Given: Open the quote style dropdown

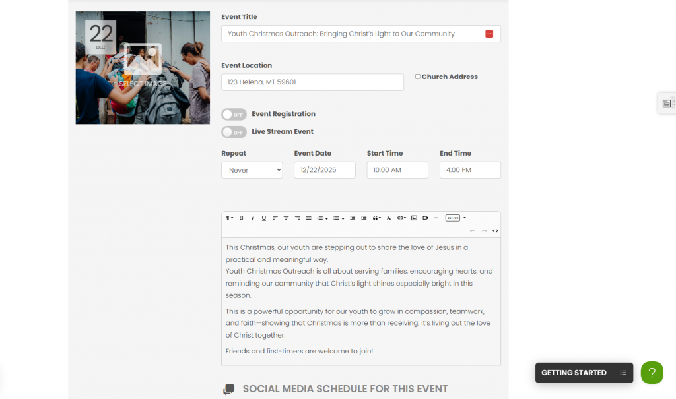Looking at the screenshot, I should (376, 218).
